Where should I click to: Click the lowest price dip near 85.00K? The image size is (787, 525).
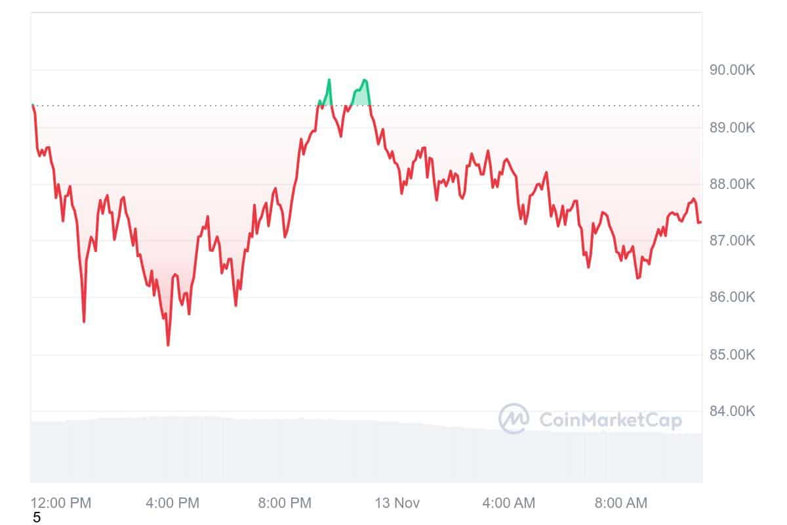click(x=168, y=345)
